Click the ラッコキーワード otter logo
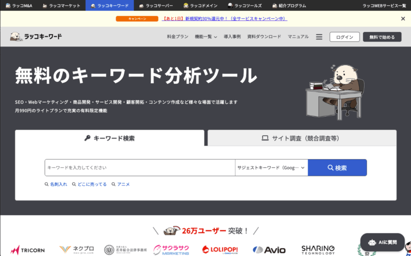411x256 pixels. pyautogui.click(x=36, y=37)
